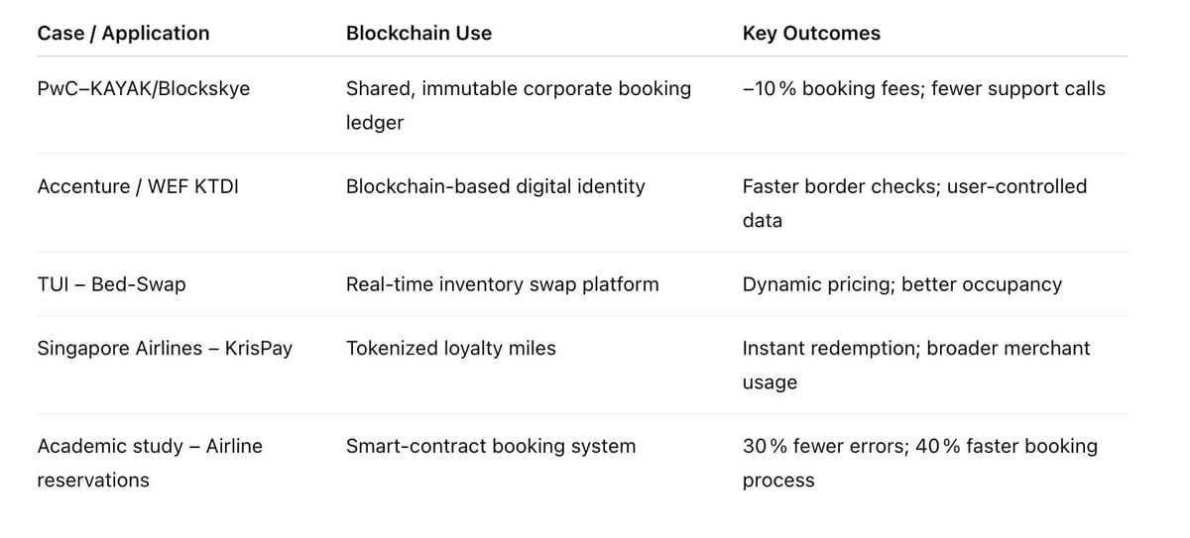Click the user-controlled data text
The width and height of the screenshot is (1190, 538).
[x=914, y=203]
